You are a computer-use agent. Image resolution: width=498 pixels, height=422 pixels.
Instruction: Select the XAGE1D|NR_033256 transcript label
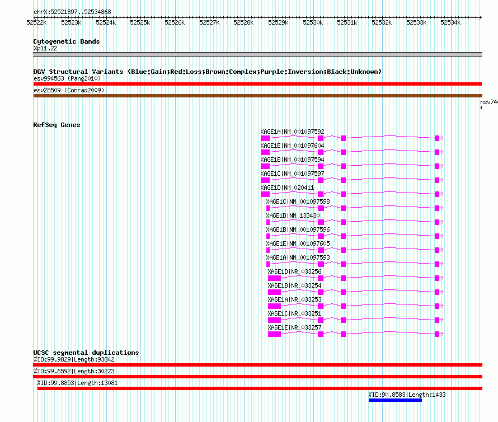tap(294, 271)
